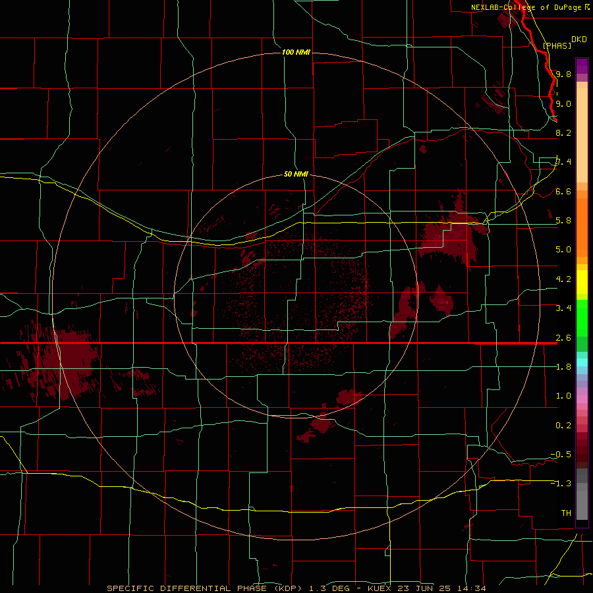Pick the cyan band of the color scale

click(x=582, y=362)
